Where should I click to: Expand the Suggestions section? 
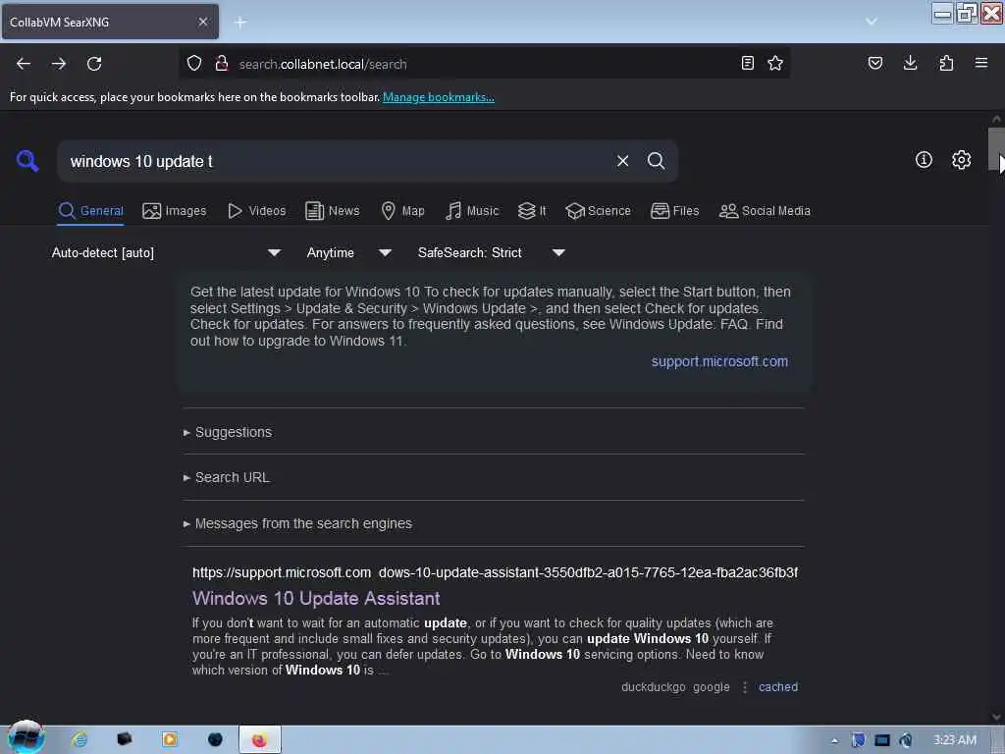[x=228, y=432]
